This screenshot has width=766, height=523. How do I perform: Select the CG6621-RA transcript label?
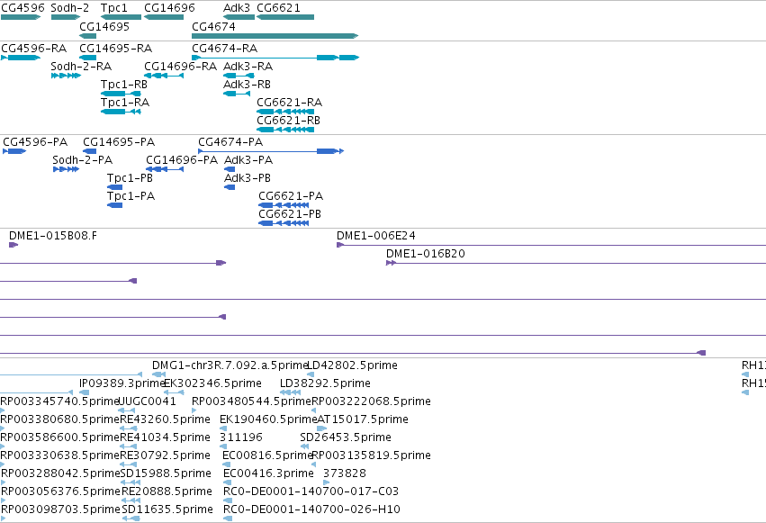click(289, 103)
